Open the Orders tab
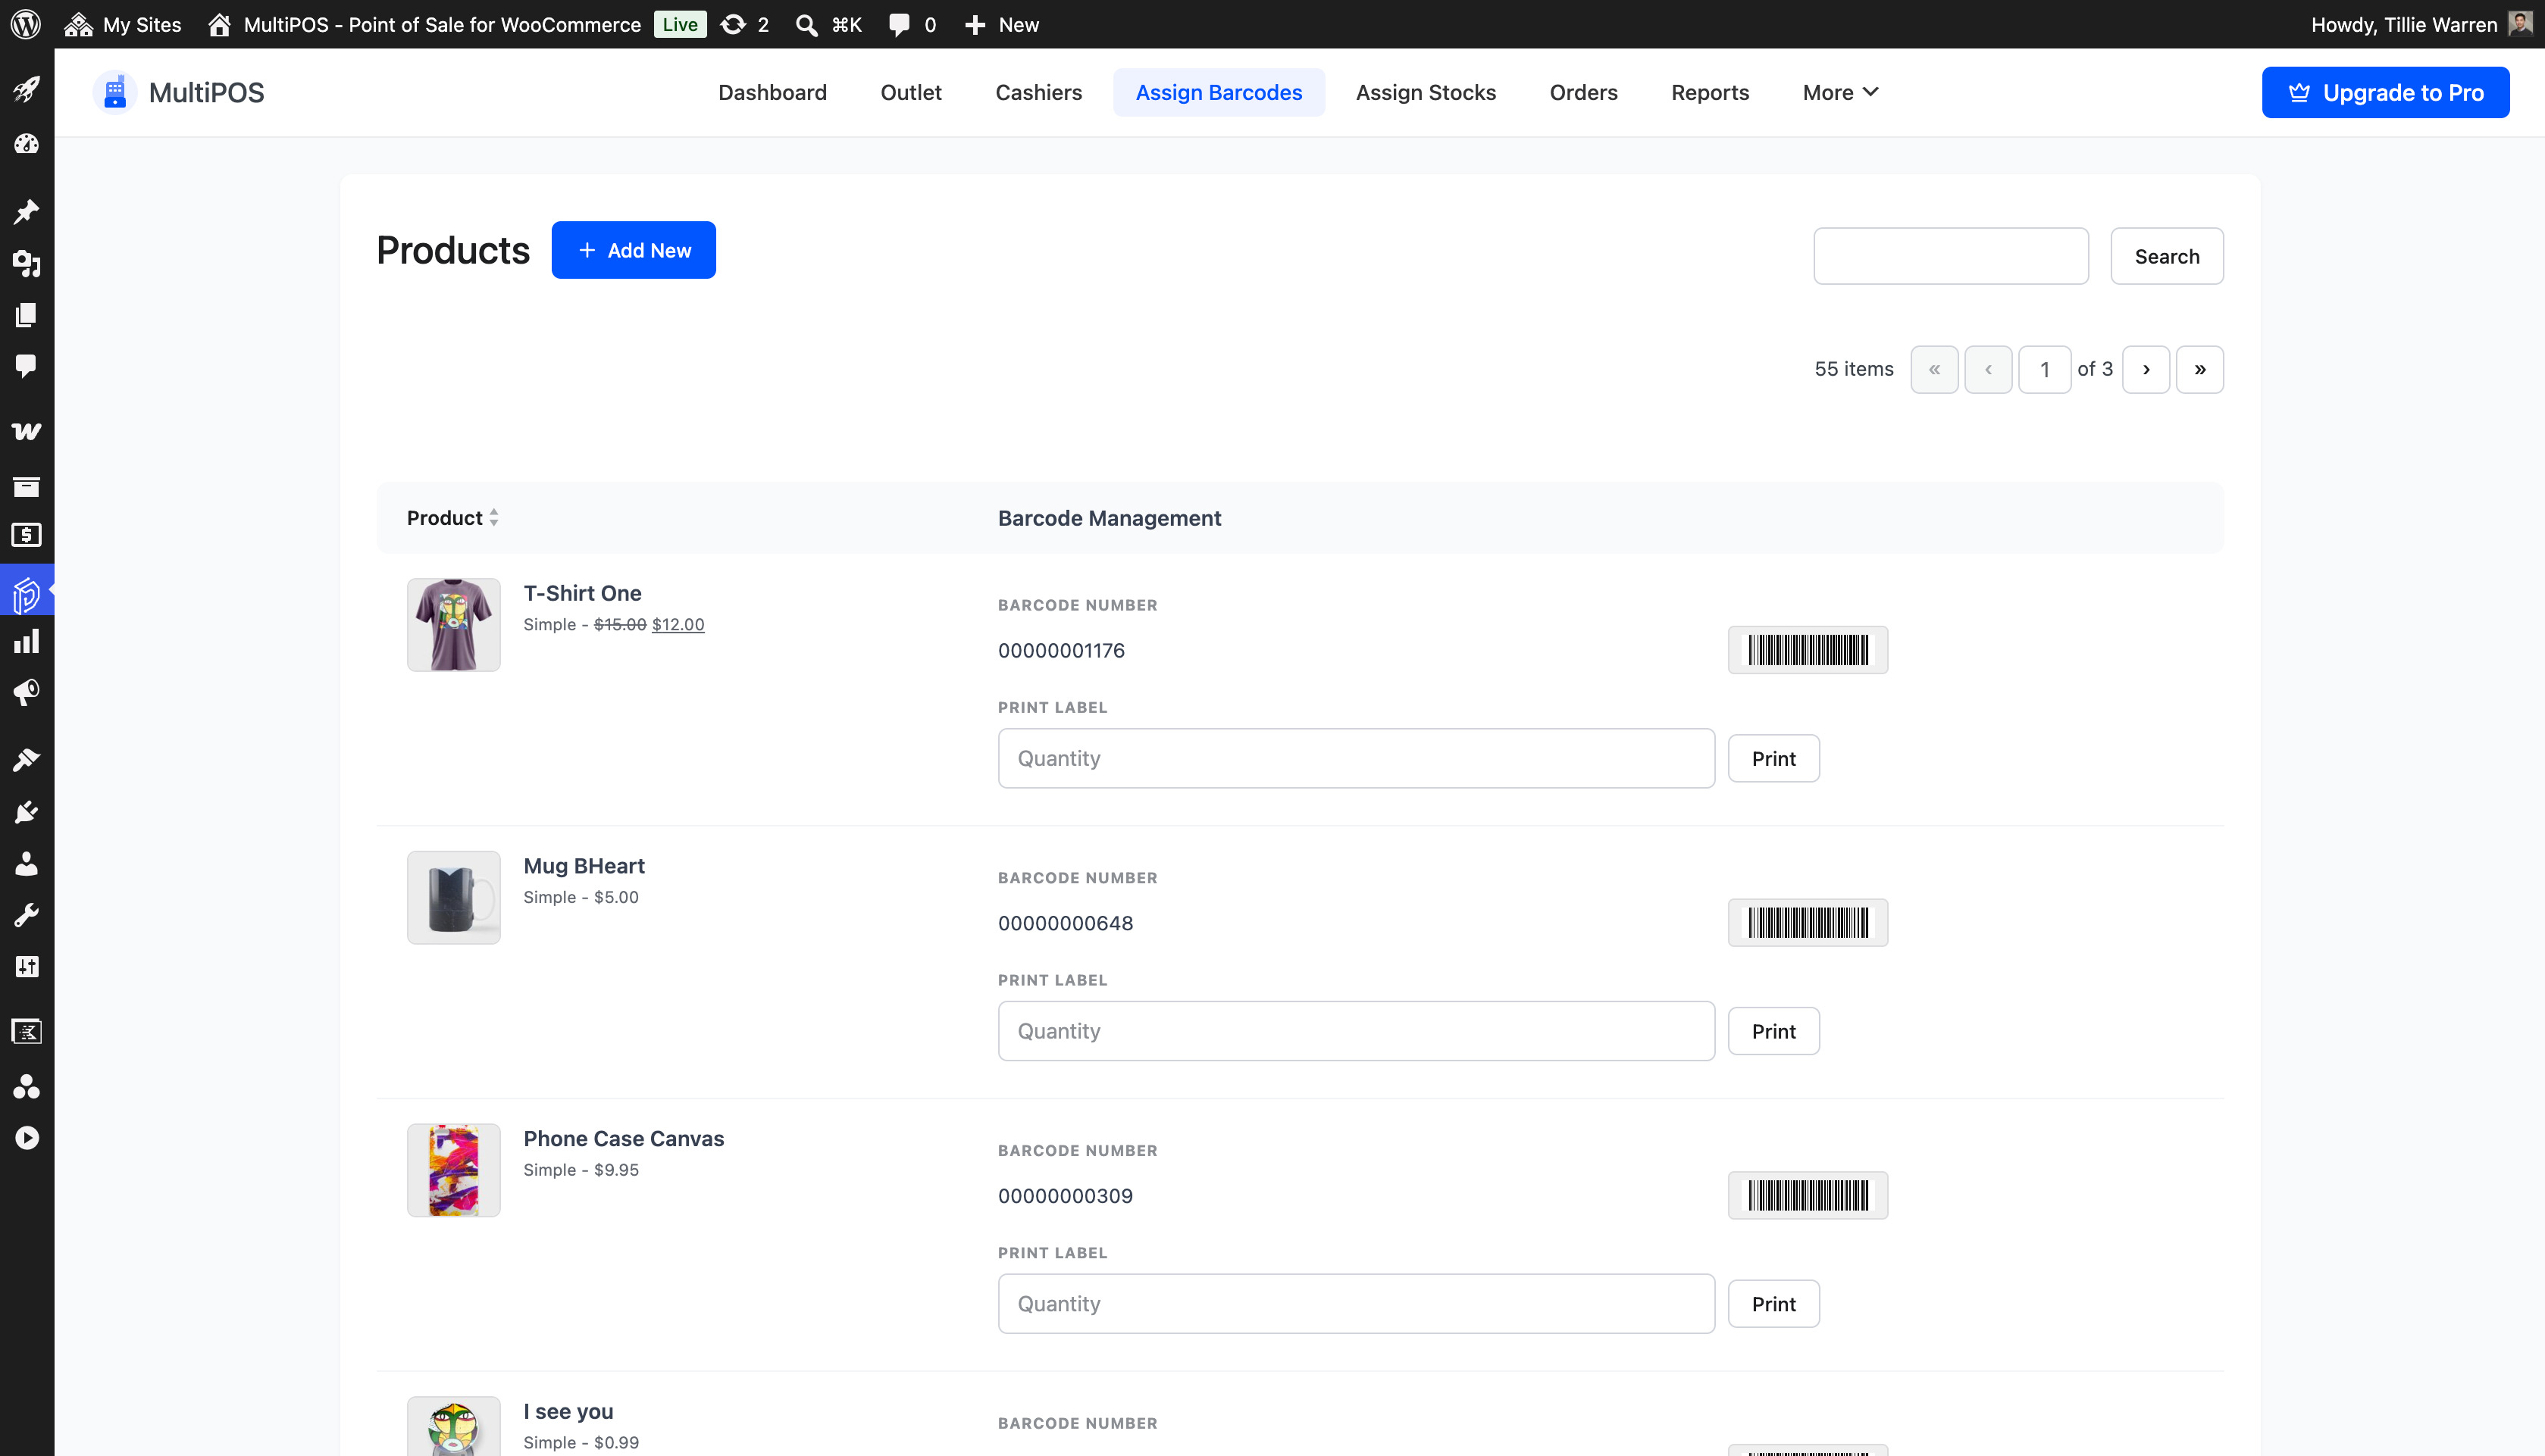This screenshot has width=2545, height=1456. tap(1582, 92)
